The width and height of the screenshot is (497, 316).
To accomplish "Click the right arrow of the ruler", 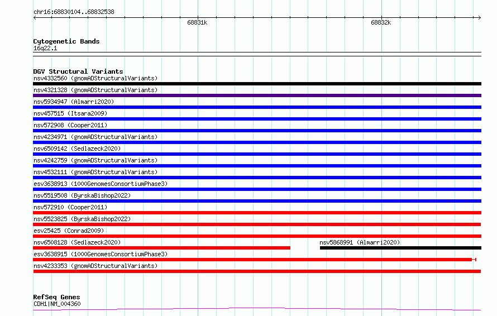I will [479, 18].
